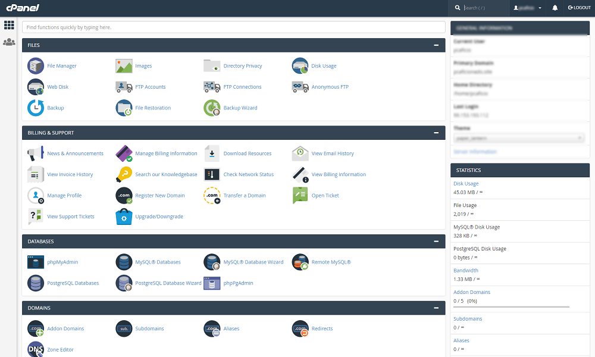Click the Subdomains statistics link

[468, 319]
